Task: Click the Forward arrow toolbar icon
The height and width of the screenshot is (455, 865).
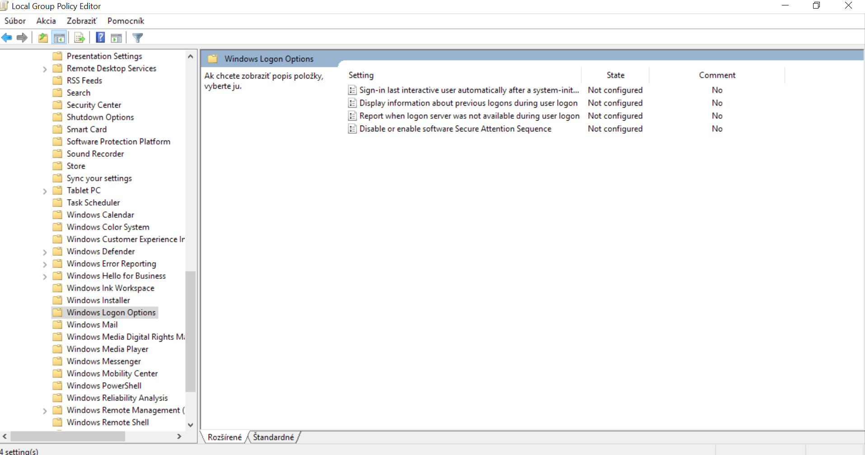Action: pyautogui.click(x=22, y=38)
